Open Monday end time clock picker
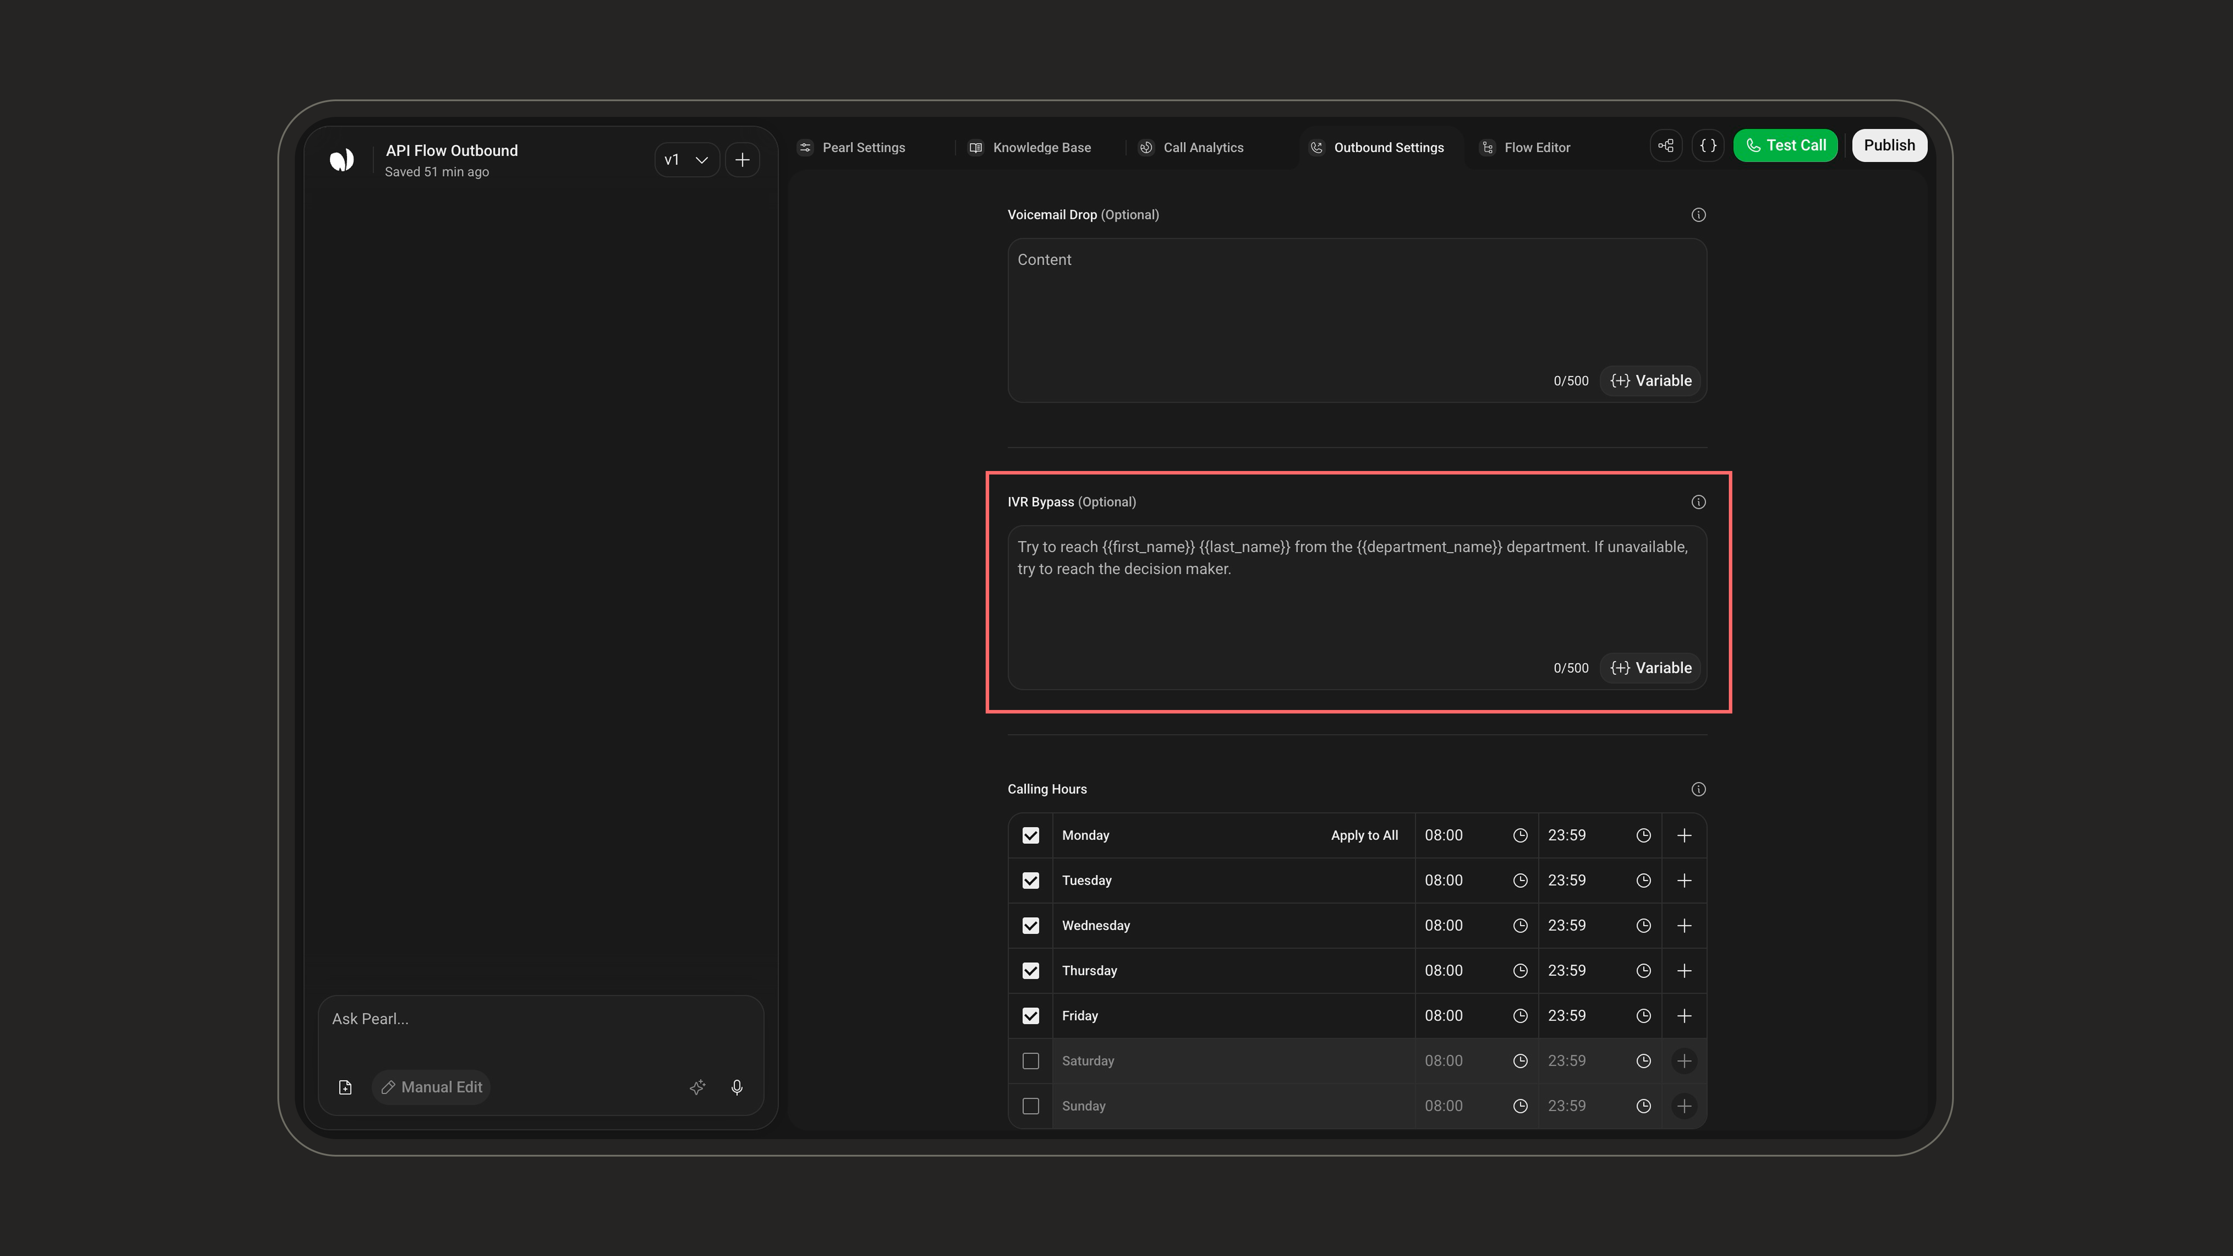The height and width of the screenshot is (1256, 2233). (1642, 836)
